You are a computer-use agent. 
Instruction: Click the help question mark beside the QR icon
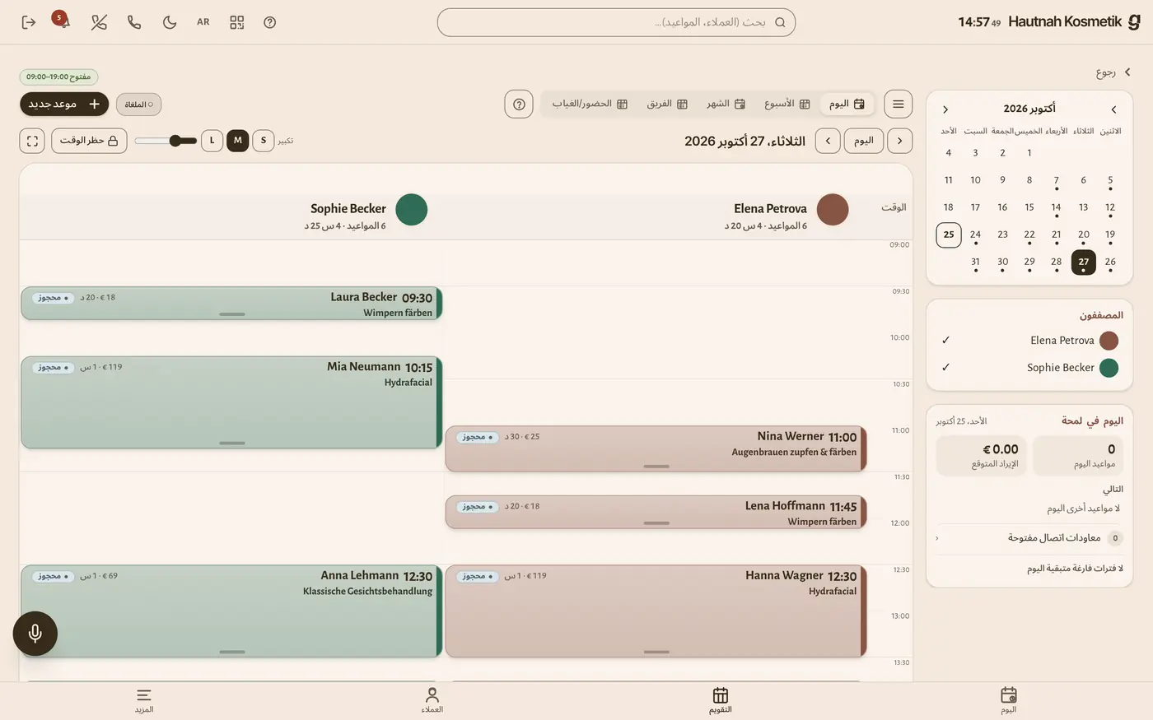[x=270, y=22]
